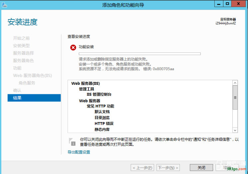Open the 导出配置设置 link
The height and width of the screenshot is (174, 248).
(79, 152)
